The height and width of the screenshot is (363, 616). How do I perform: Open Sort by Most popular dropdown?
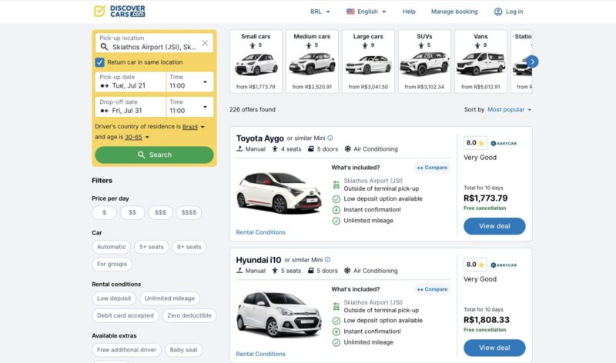pos(509,110)
